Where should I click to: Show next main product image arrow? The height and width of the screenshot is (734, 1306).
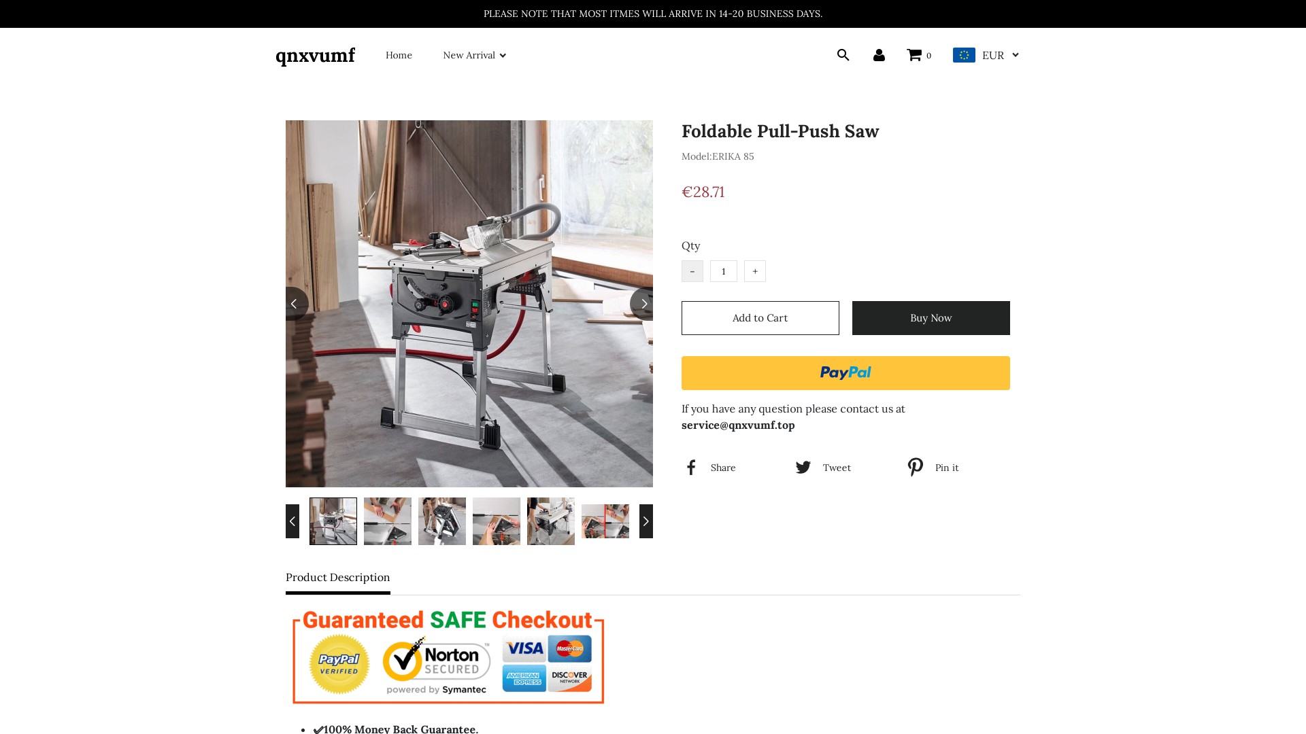click(642, 304)
